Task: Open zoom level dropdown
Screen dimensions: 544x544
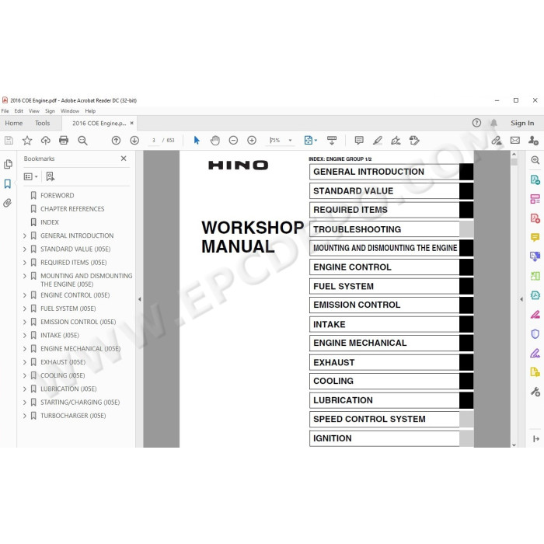Action: (290, 141)
